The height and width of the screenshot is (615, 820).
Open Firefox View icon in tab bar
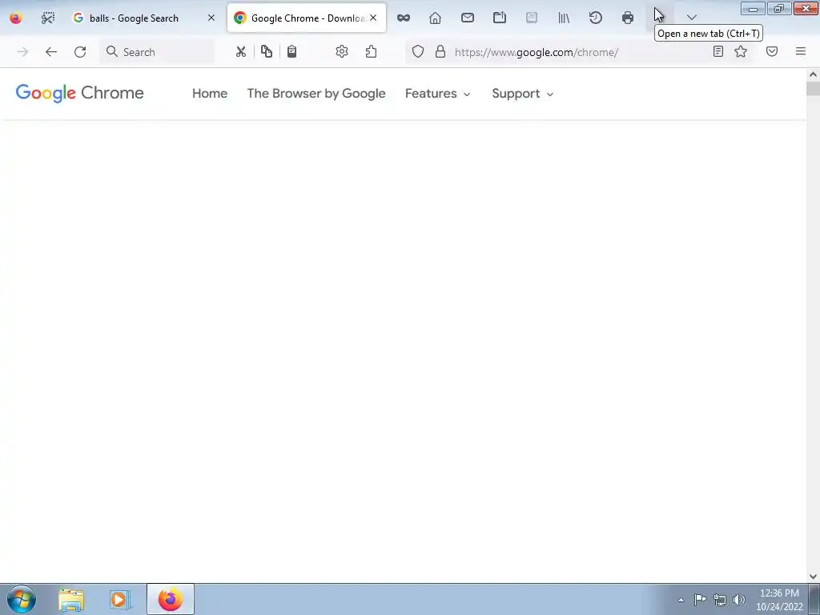[x=16, y=18]
